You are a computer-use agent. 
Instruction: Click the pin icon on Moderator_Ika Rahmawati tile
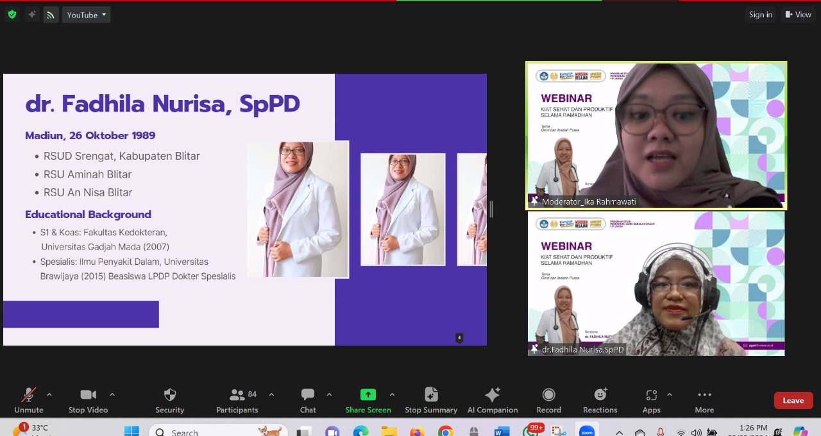[x=534, y=201]
